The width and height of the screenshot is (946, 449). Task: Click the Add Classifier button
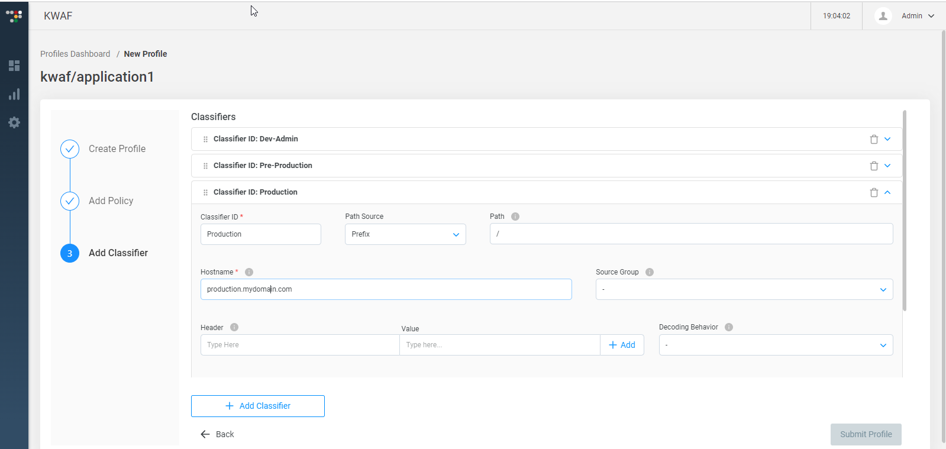coord(258,406)
